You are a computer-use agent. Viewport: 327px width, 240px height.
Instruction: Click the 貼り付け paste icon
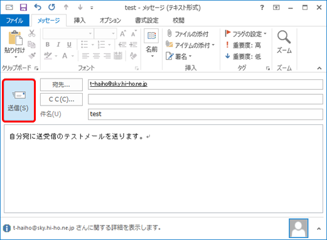tap(15, 38)
